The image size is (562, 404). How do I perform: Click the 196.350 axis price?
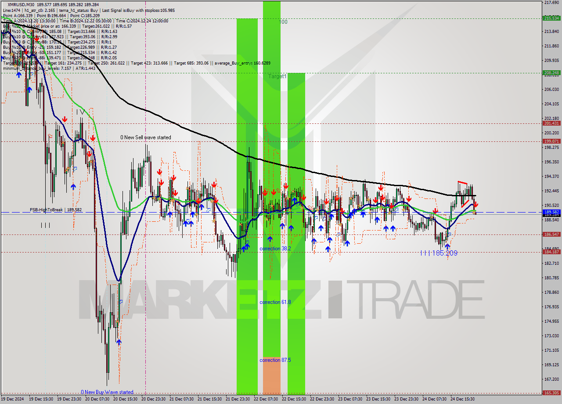pos(551,162)
